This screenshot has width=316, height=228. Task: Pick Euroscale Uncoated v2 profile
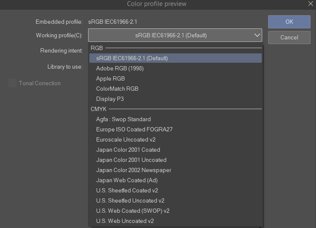[175, 139]
